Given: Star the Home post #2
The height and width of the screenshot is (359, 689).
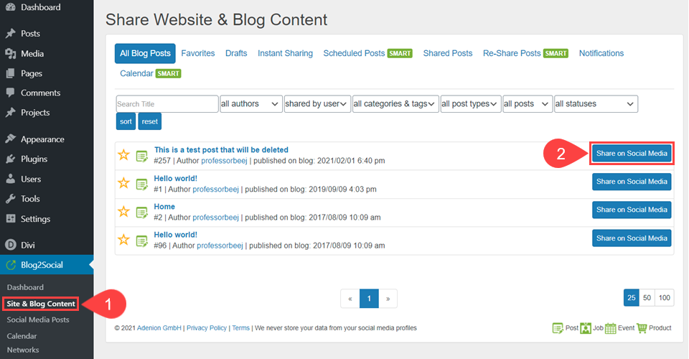Looking at the screenshot, I should (124, 211).
